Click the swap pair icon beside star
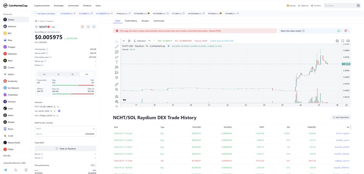Image resolution: width=364 pixels, height=174 pixels. coord(88,27)
